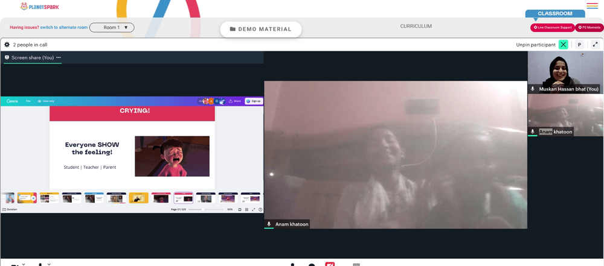Click the PS Moments button
The height and width of the screenshot is (266, 604).
tap(590, 28)
